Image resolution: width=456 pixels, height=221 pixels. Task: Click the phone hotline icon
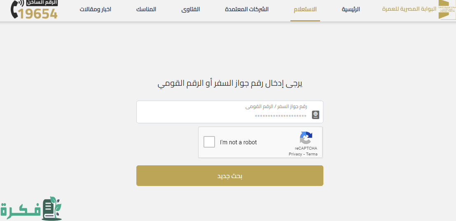click(x=15, y=9)
